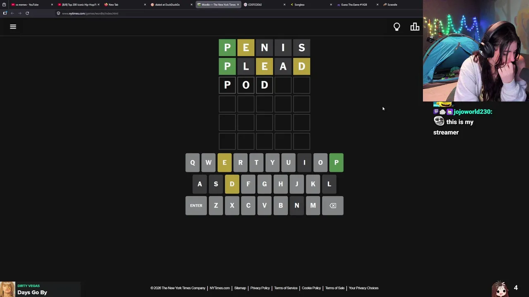
Task: Switch to Top 200 Iconic Hip-Hop tab
Action: click(78, 5)
